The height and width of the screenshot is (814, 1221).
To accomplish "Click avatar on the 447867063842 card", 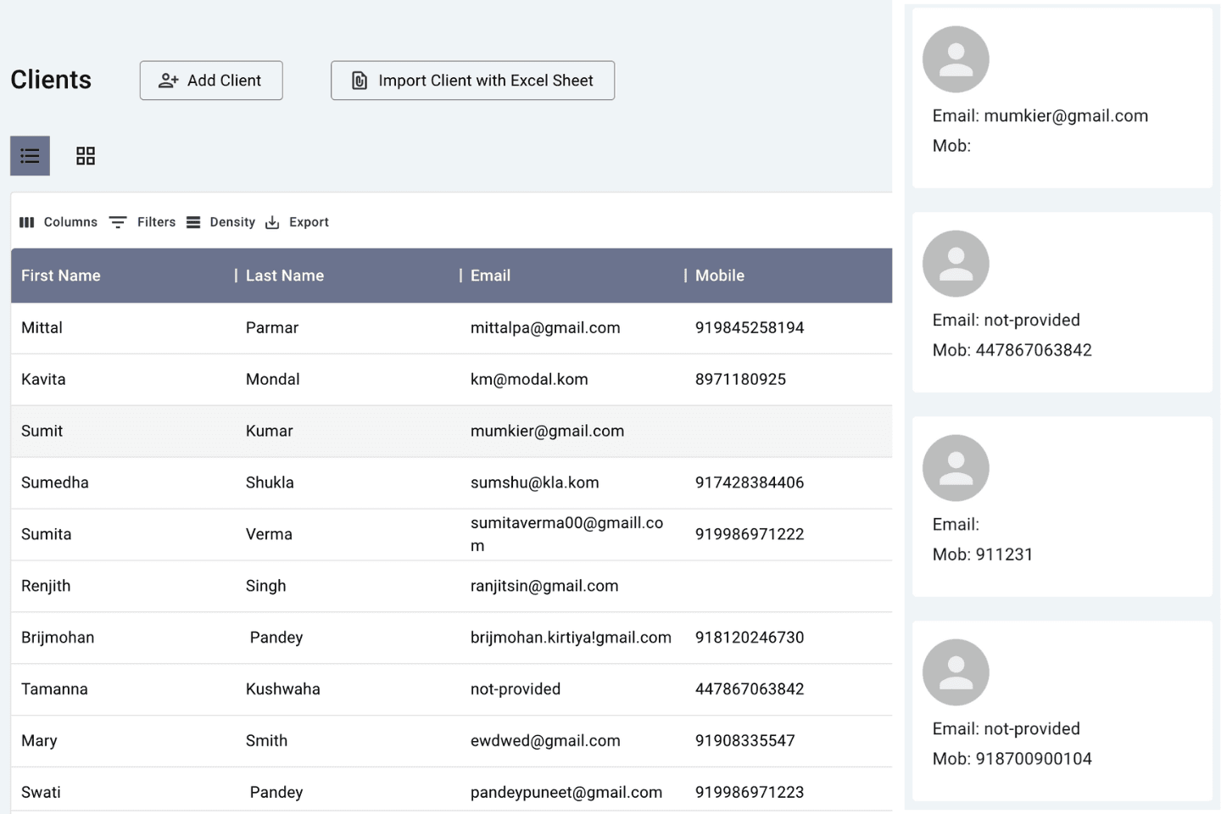I will click(956, 264).
